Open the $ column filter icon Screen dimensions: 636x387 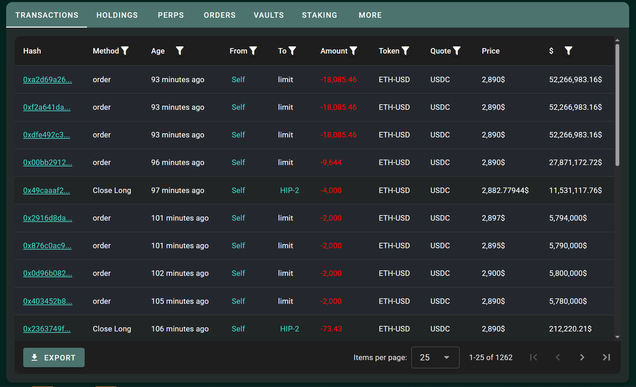568,51
